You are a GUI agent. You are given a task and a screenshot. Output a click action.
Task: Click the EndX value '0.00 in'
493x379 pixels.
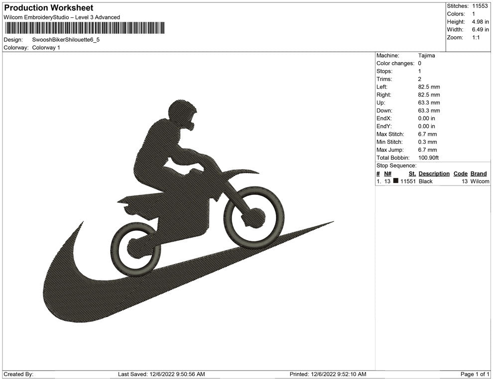pos(426,118)
